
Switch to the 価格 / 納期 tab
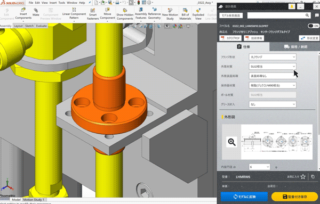(295, 47)
